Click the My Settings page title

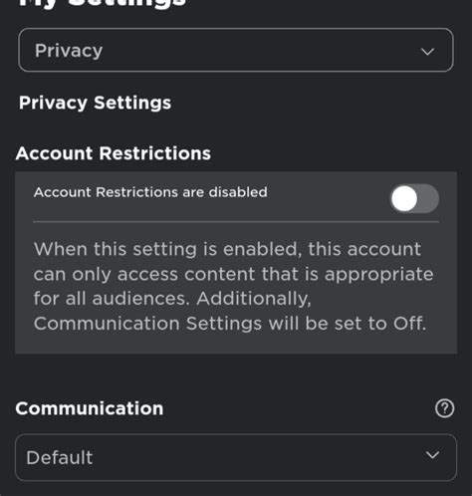click(103, 3)
